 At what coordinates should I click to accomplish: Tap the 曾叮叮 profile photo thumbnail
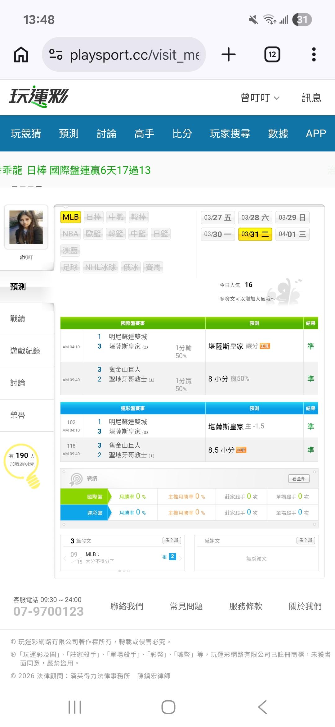click(26, 227)
